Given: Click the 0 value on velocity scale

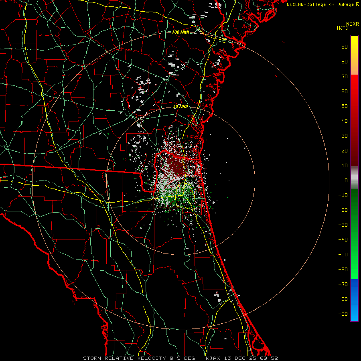Looking at the screenshot, I should pyautogui.click(x=346, y=180).
